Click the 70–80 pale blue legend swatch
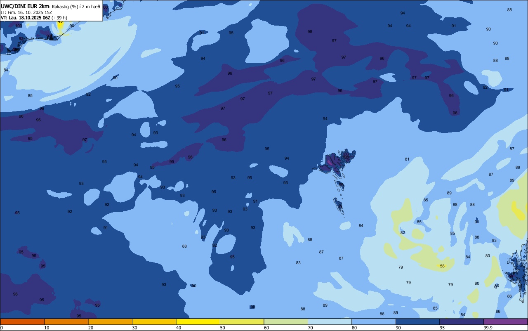This screenshot has height=331, width=528. click(330, 322)
